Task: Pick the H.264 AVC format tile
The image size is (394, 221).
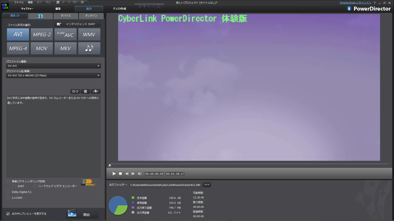Action: (x=66, y=34)
